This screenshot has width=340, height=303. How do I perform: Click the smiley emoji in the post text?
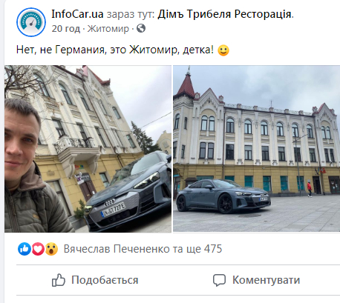point(223,50)
